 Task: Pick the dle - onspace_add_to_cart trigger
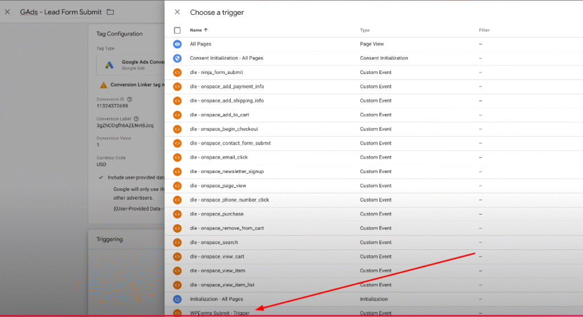219,115
